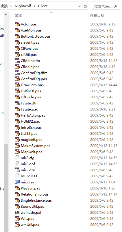The height and width of the screenshot is (232, 122).
Task: Select the wemade.pal palette file icon
Action: (x=17, y=212)
